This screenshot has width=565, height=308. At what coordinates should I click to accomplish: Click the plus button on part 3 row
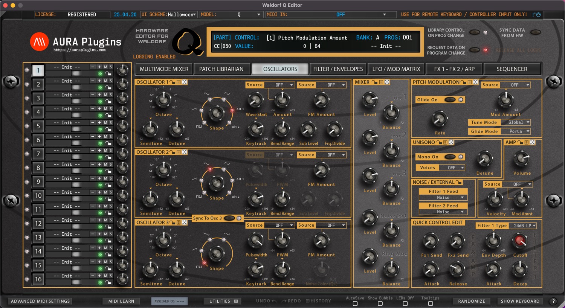point(99,95)
